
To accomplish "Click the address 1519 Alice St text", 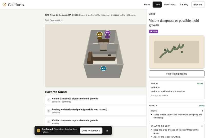I will pos(61,15).
